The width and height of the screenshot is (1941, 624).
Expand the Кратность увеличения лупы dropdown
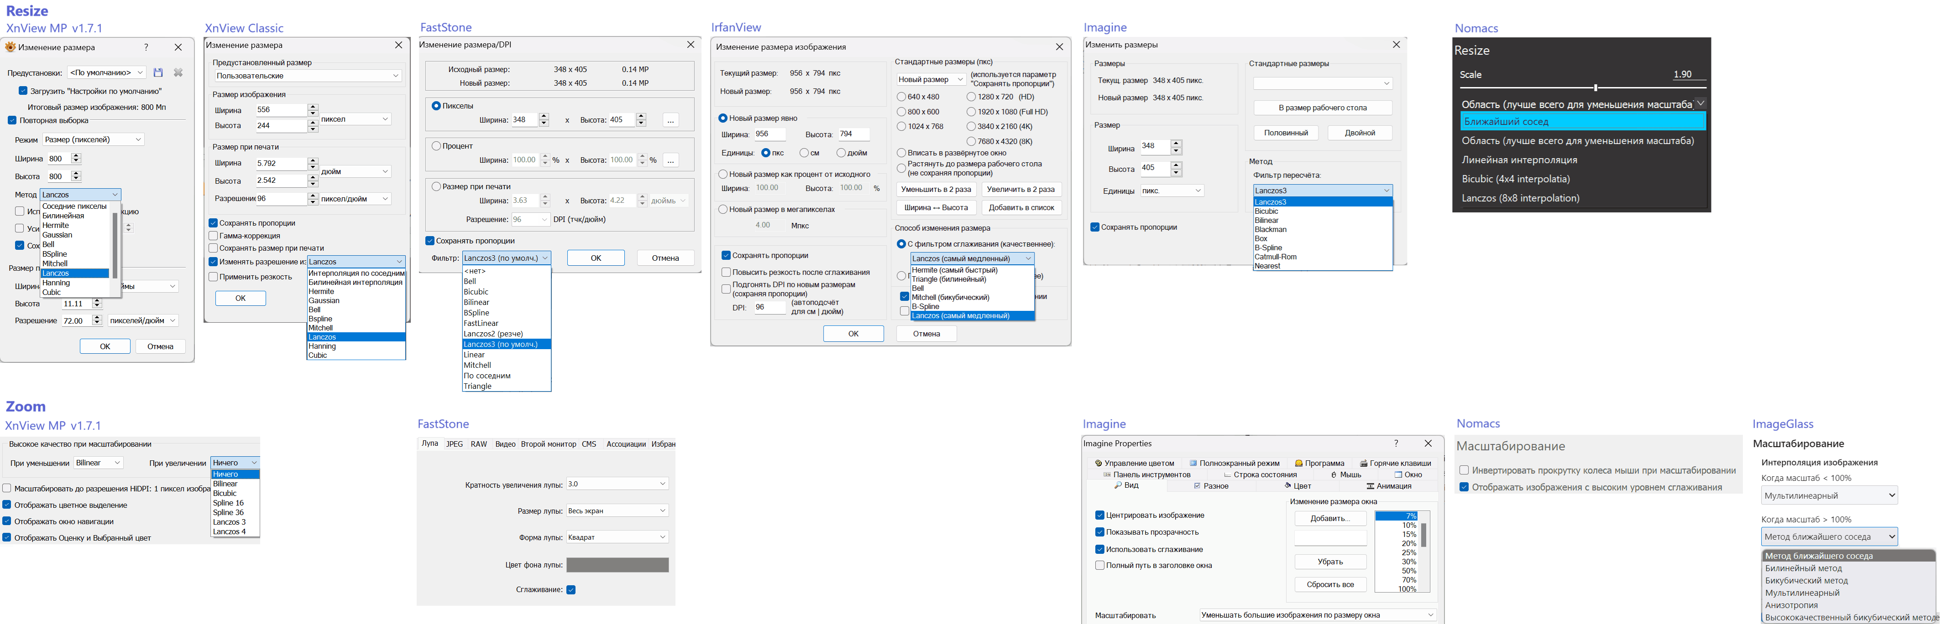click(x=617, y=483)
